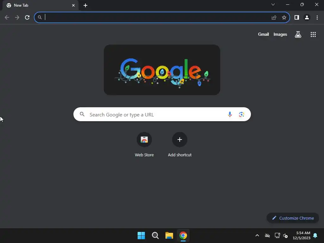Restore down the Chrome window
The image size is (324, 243).
[302, 4]
